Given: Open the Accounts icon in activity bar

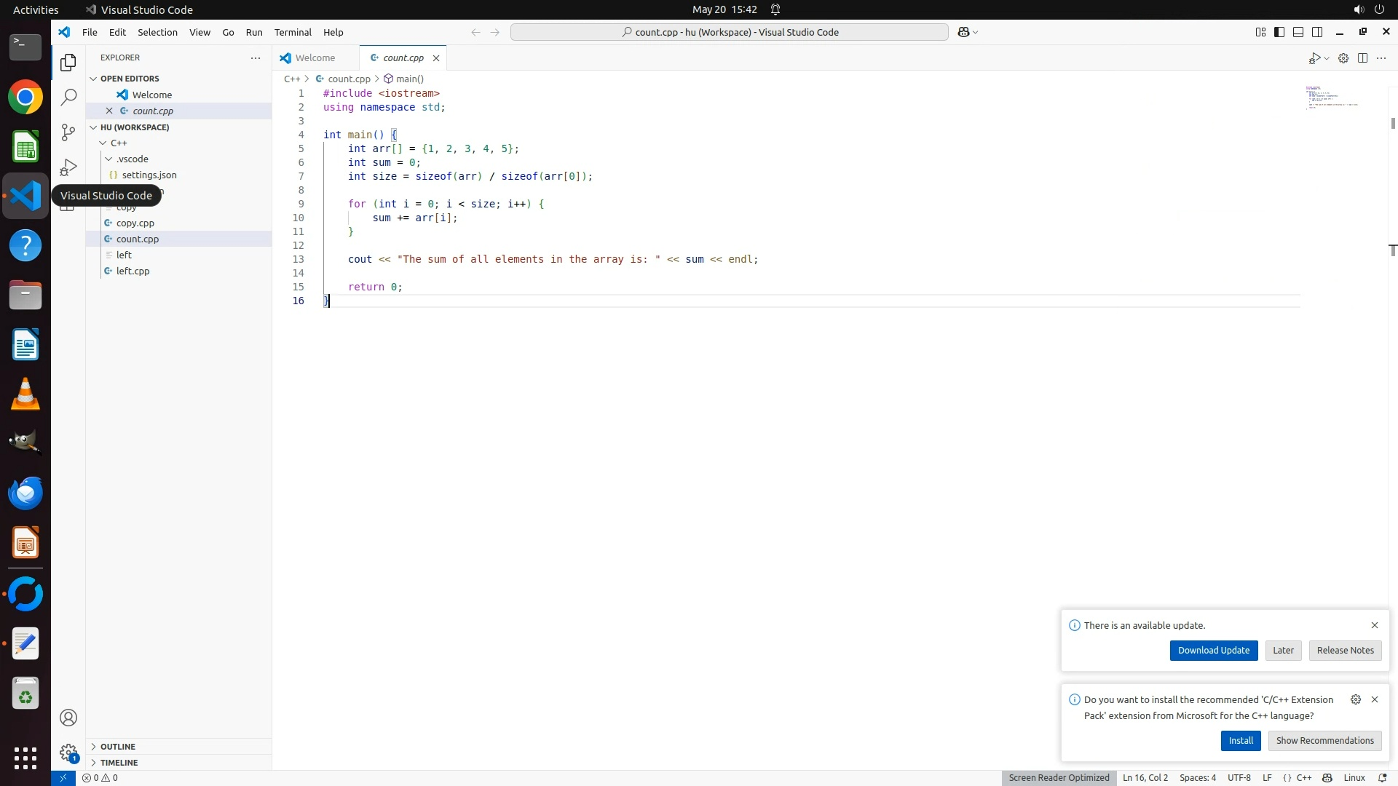Looking at the screenshot, I should coord(68,718).
